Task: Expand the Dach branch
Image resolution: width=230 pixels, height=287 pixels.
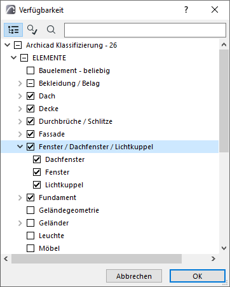Action: coord(20,96)
